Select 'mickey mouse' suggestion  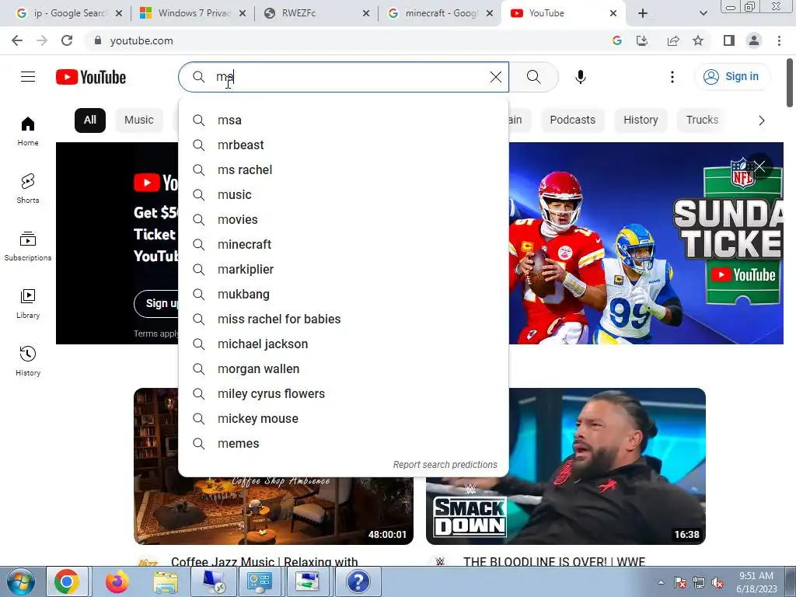[343, 419]
